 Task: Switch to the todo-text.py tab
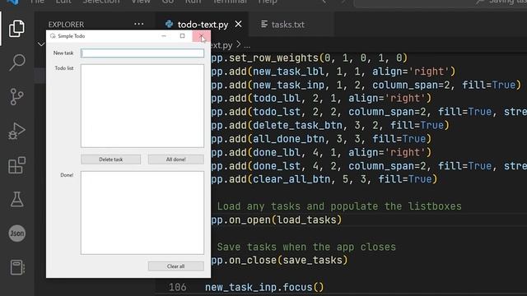pos(203,25)
